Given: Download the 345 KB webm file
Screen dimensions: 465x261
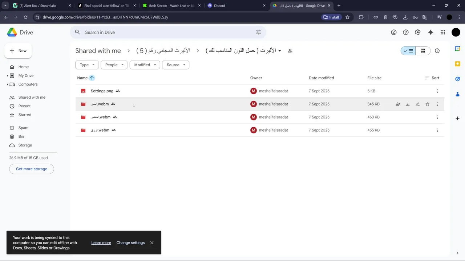Looking at the screenshot, I should pyautogui.click(x=408, y=104).
